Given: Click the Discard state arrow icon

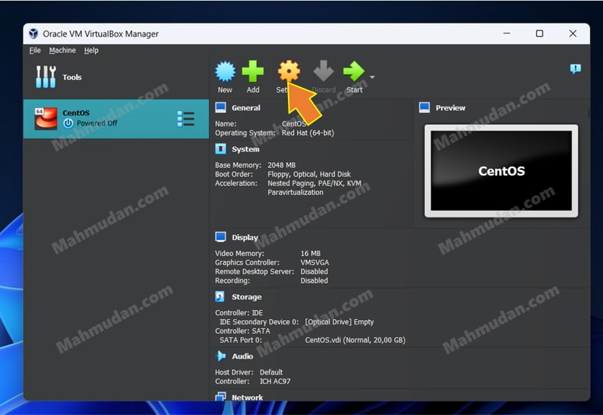Looking at the screenshot, I should [x=323, y=72].
